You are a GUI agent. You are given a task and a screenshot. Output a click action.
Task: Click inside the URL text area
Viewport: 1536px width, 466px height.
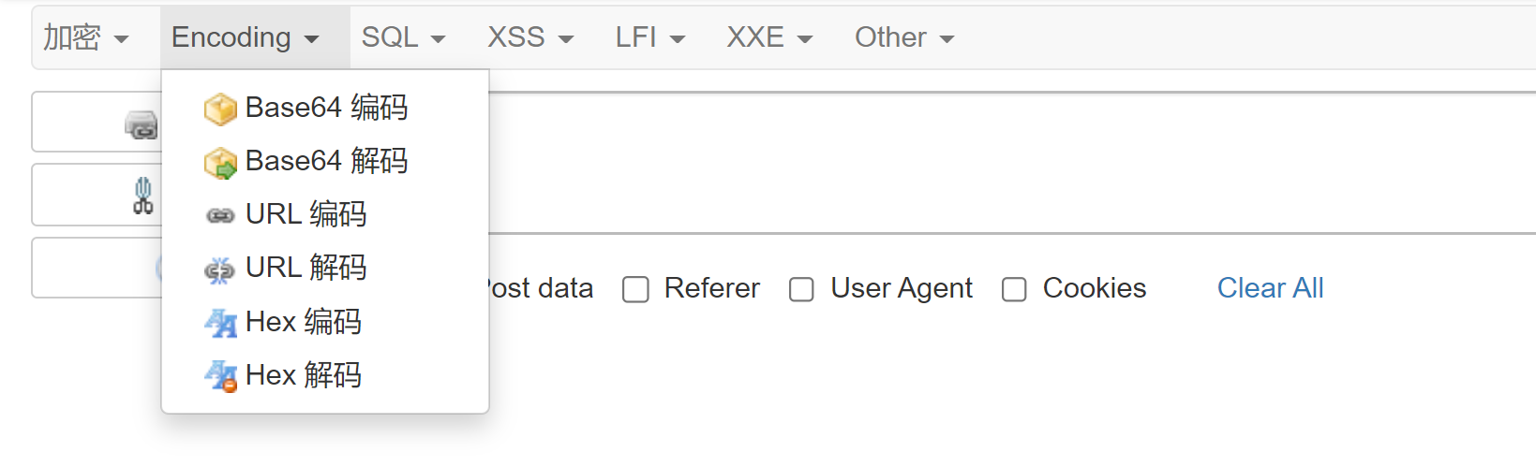(1012, 163)
